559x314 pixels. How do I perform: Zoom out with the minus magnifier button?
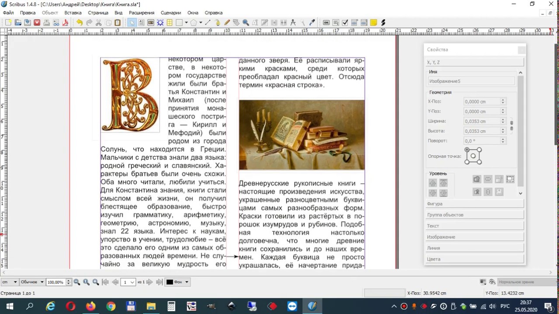coord(77,282)
